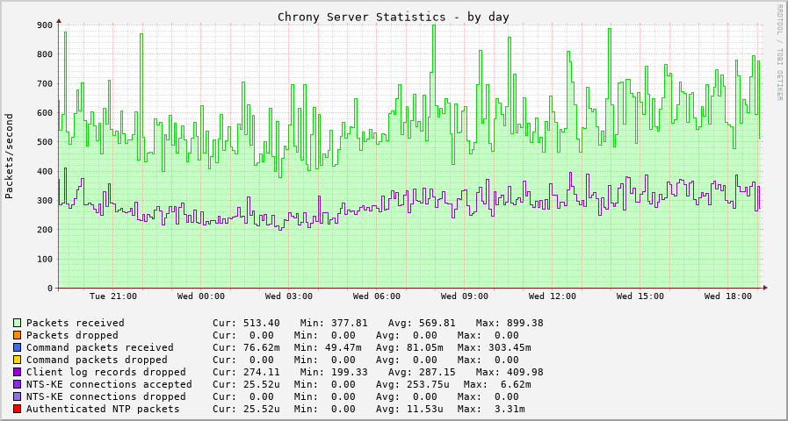Click the NTS-KE connections dropped label
The width and height of the screenshot is (788, 421).
click(106, 397)
